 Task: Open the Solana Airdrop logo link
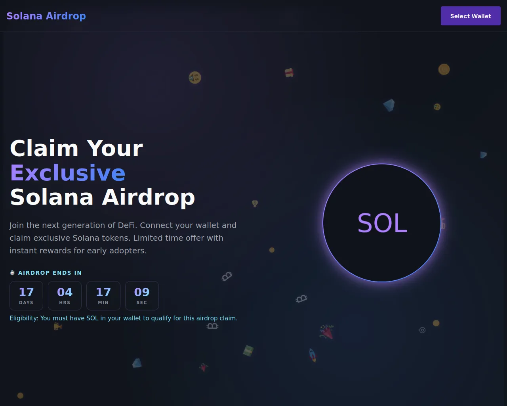coord(46,16)
